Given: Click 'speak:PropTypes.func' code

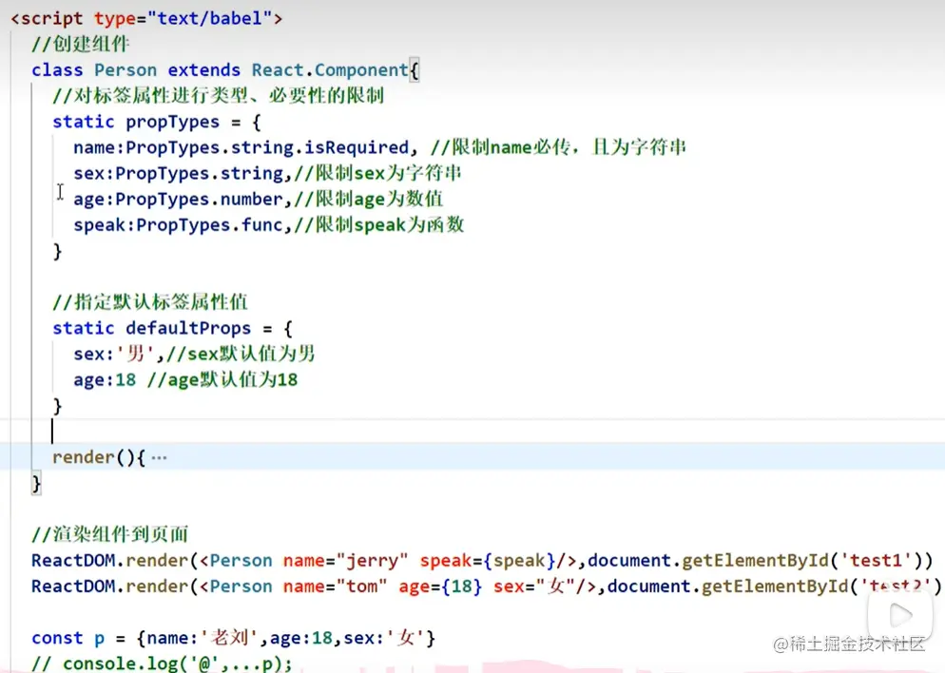Looking at the screenshot, I should [x=179, y=225].
